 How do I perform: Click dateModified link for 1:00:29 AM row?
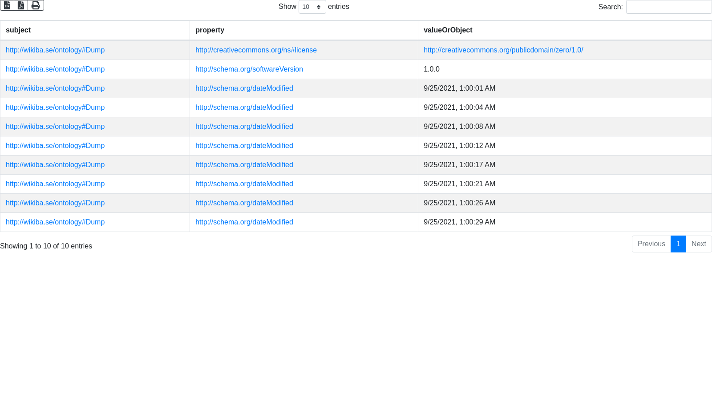[x=244, y=222]
